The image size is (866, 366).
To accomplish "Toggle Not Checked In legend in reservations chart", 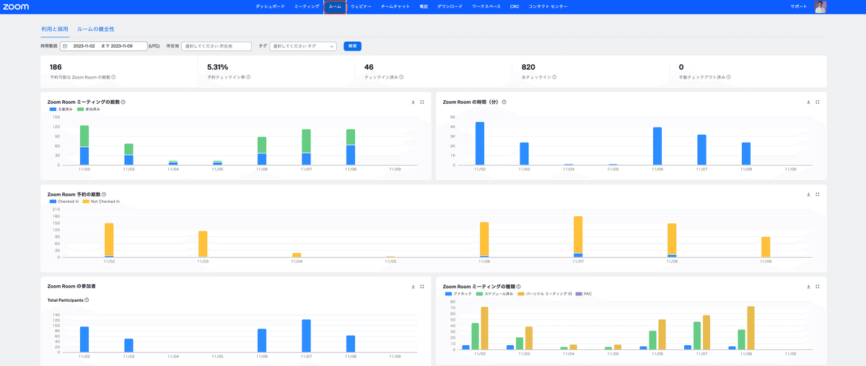I will click(x=101, y=201).
